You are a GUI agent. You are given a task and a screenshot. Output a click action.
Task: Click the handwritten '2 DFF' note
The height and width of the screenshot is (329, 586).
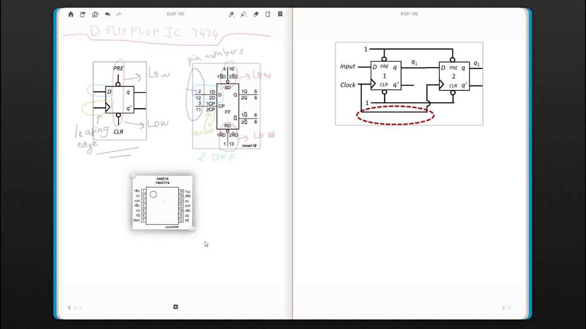(217, 158)
